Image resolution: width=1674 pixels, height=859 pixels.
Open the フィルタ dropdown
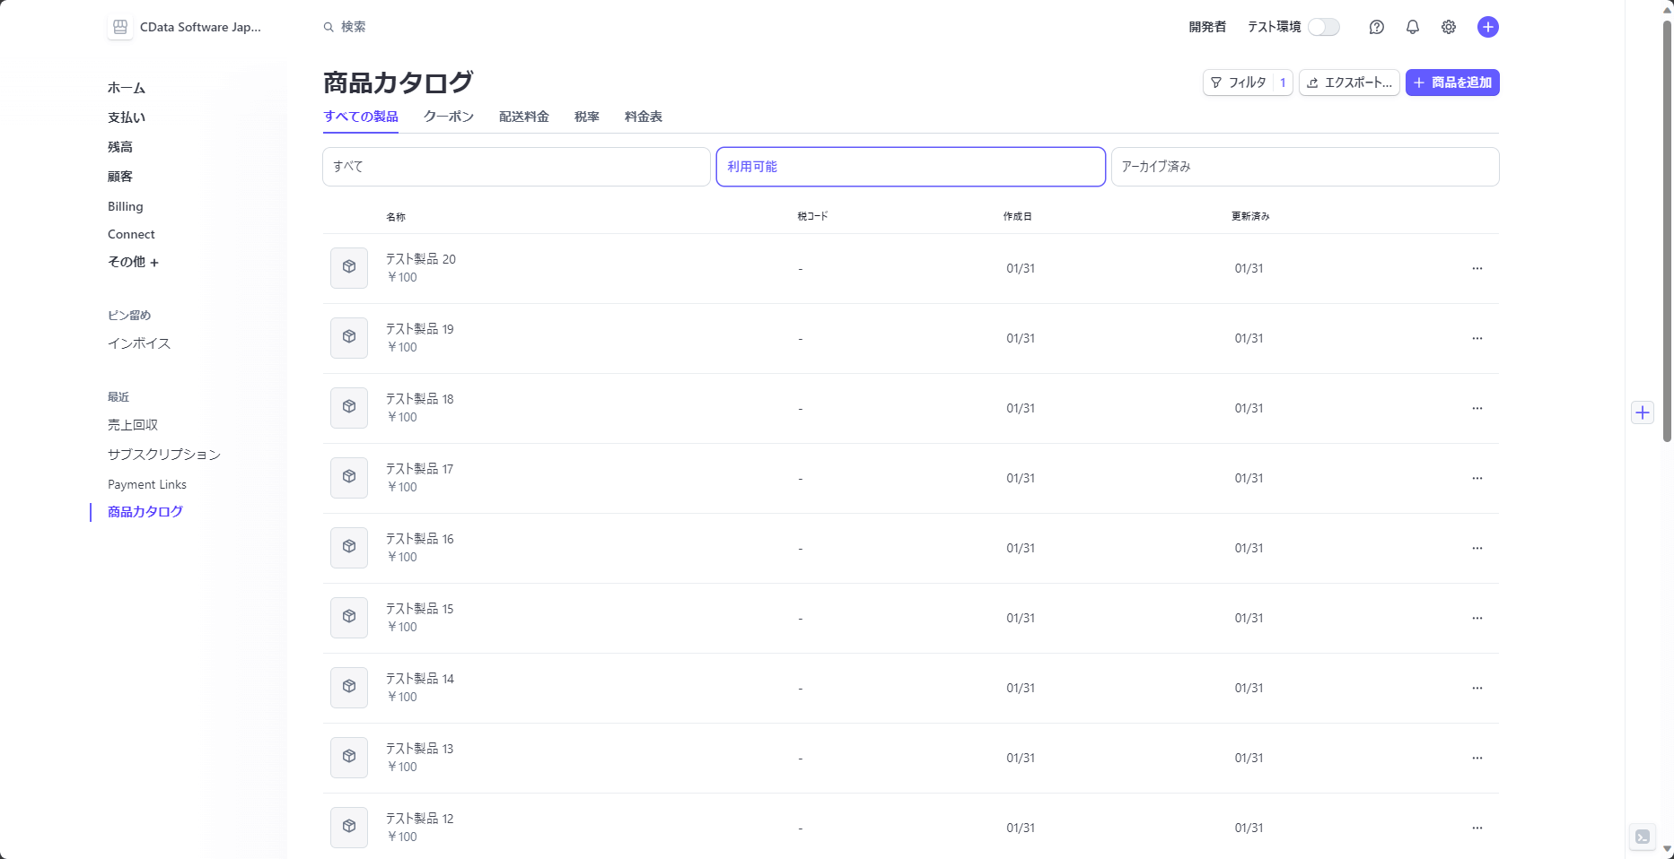pyautogui.click(x=1247, y=82)
